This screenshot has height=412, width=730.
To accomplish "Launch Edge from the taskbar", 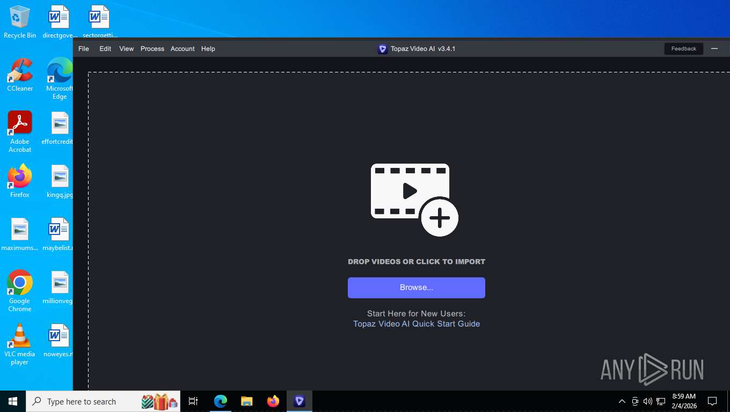I will [221, 401].
